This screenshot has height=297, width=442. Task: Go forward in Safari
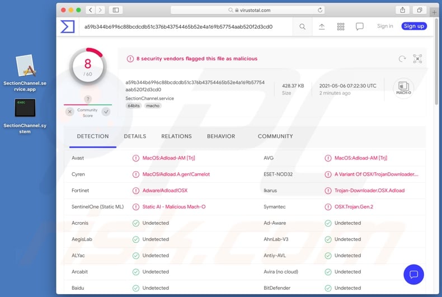[100, 10]
